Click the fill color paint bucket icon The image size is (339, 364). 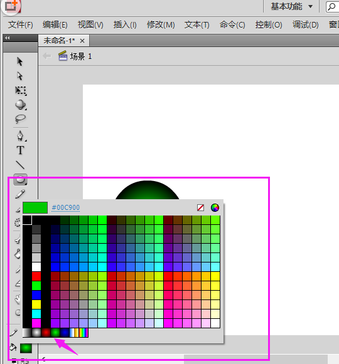(x=13, y=348)
